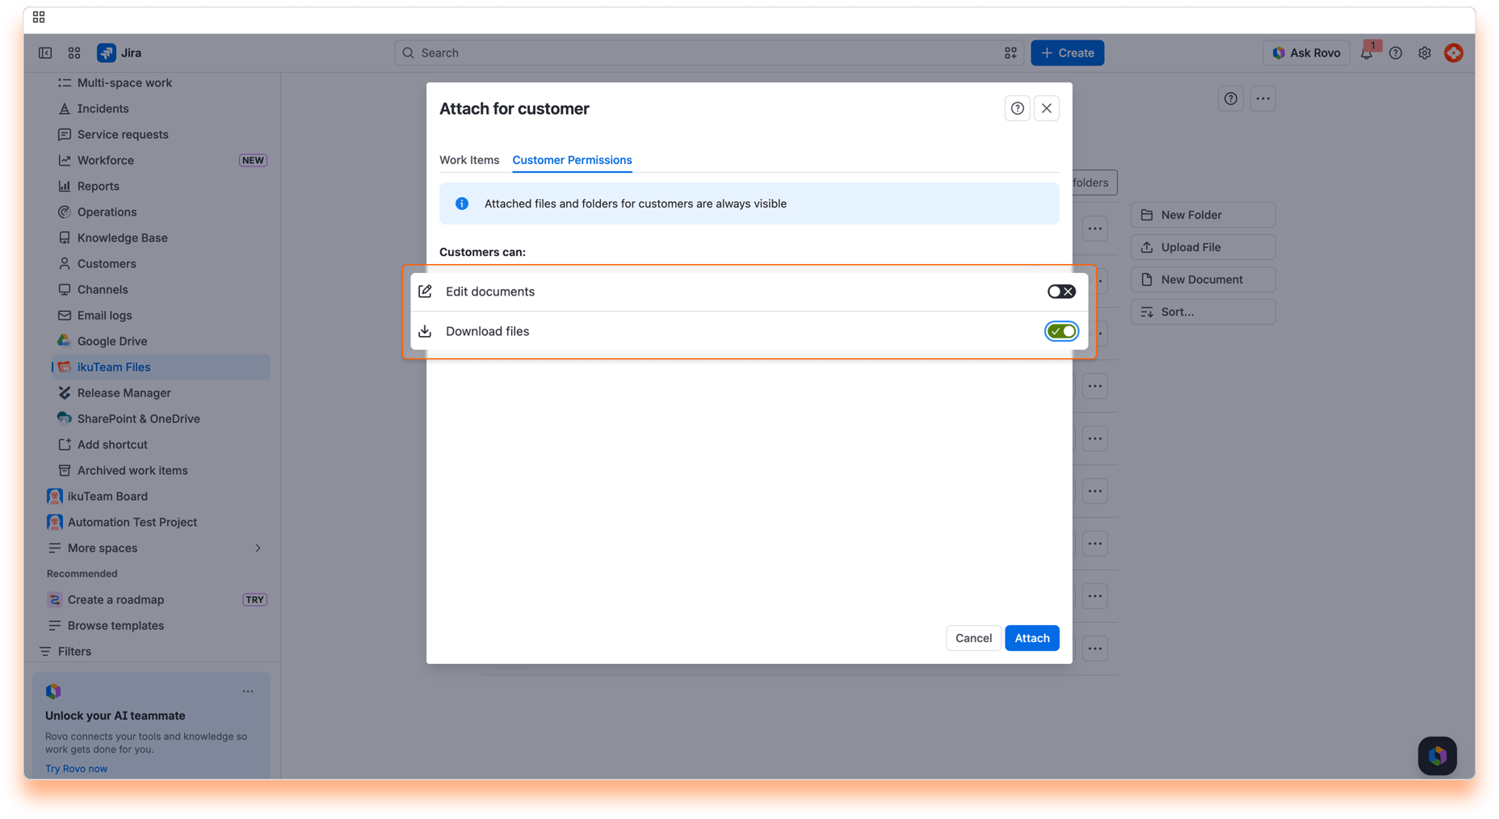Click the Attach button
1499x819 pixels.
click(1032, 638)
